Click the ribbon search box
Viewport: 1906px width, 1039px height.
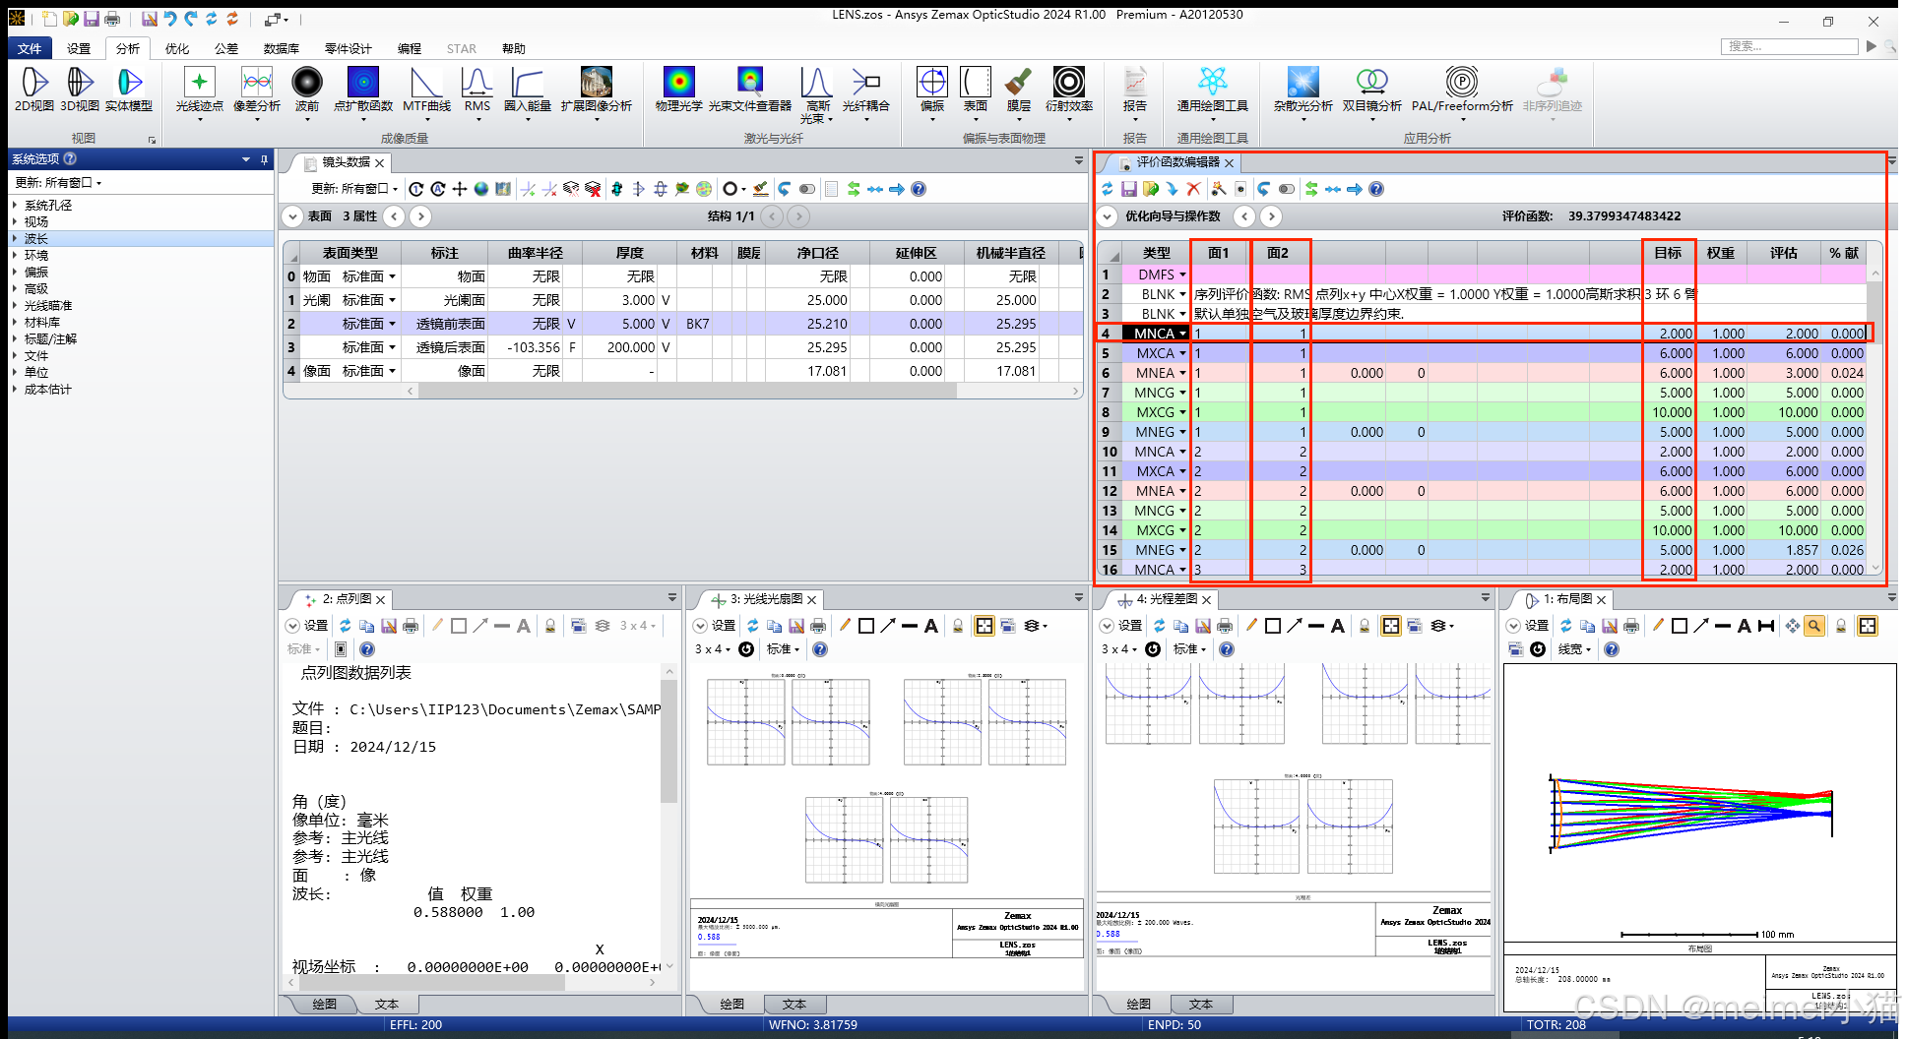1790,46
